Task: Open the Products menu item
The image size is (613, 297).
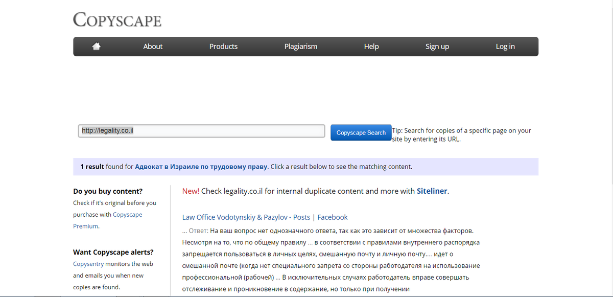Action: [223, 47]
